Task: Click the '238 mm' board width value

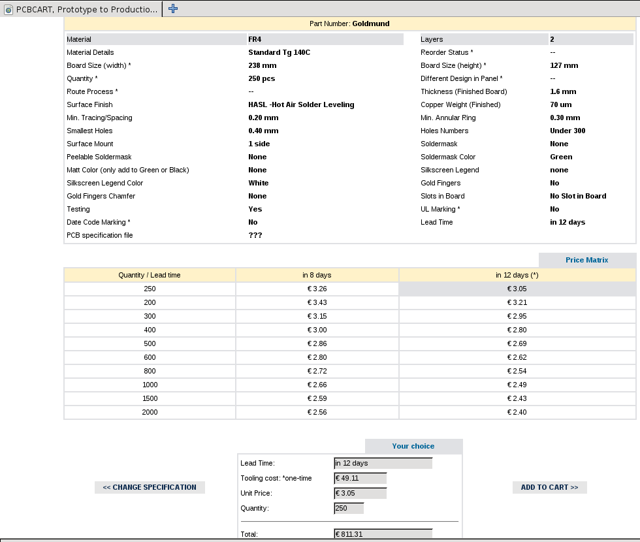Action: [263, 65]
